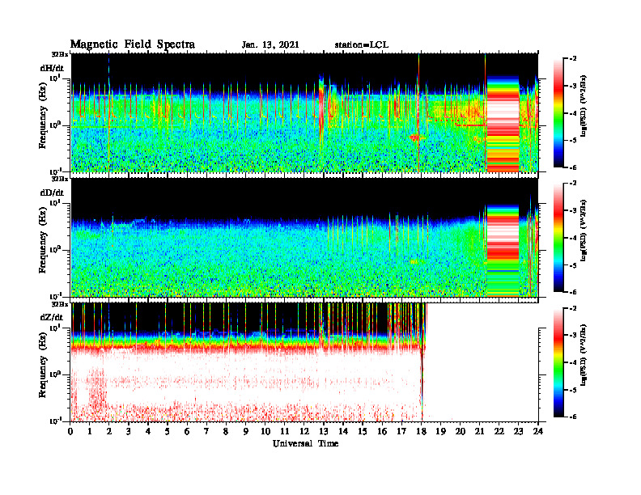The height and width of the screenshot is (495, 641).
Task: Click the 'Magnetic Field Spectra' title
Action: 133,44
